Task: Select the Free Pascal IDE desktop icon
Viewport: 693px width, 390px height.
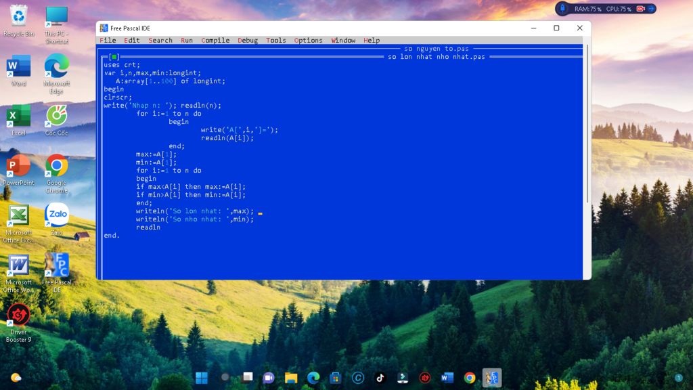Action: click(x=57, y=272)
